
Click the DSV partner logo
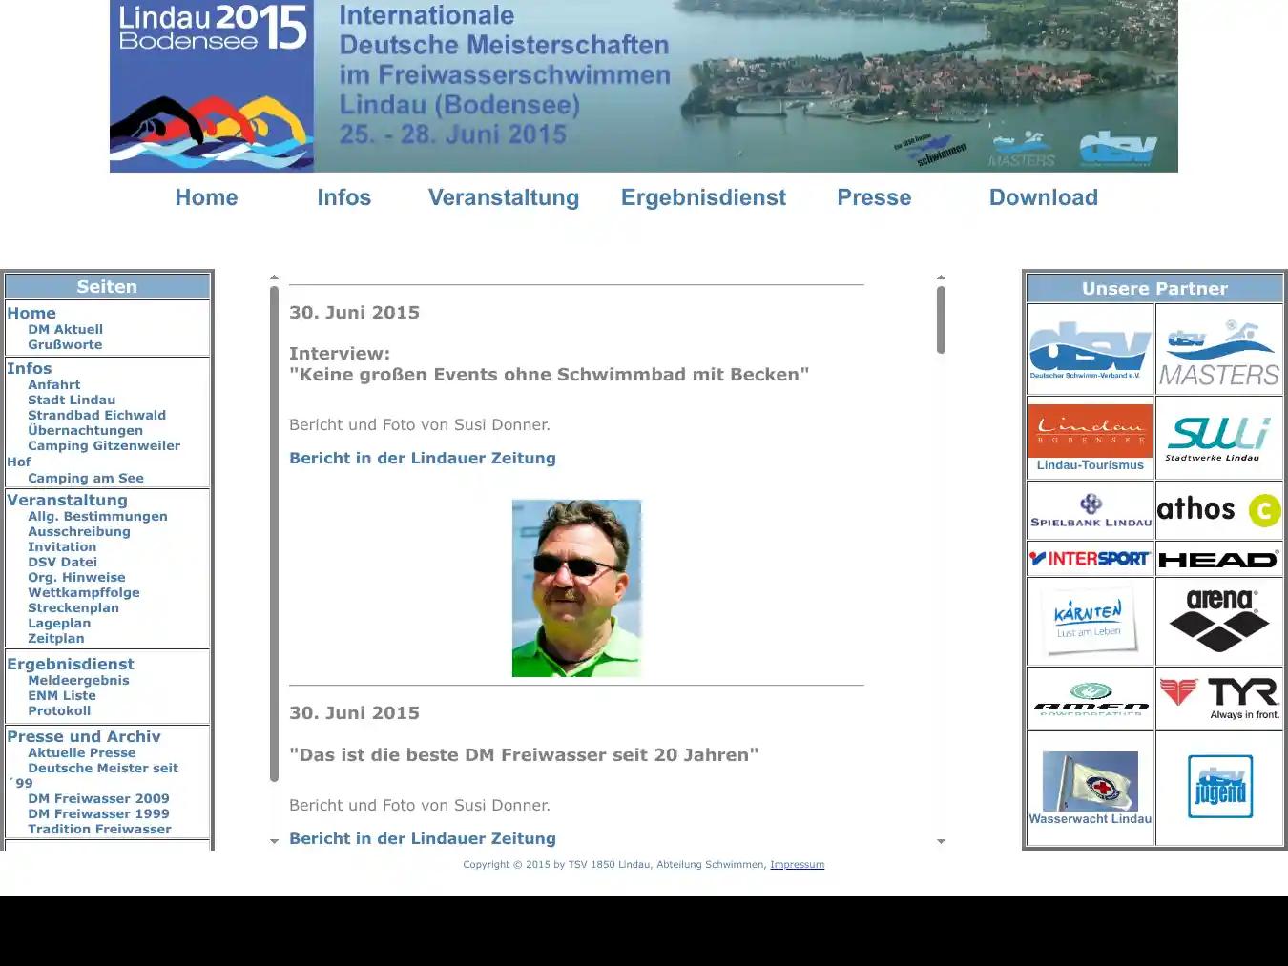(1090, 347)
